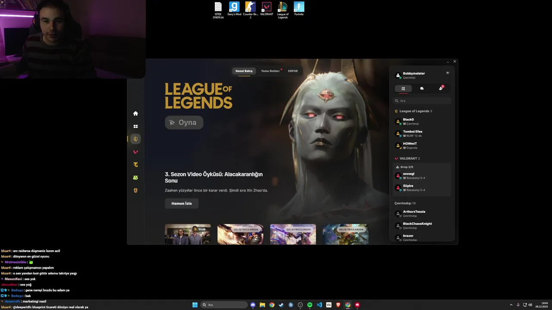
Task: Open File Explorer from the taskbar
Action: 262,305
